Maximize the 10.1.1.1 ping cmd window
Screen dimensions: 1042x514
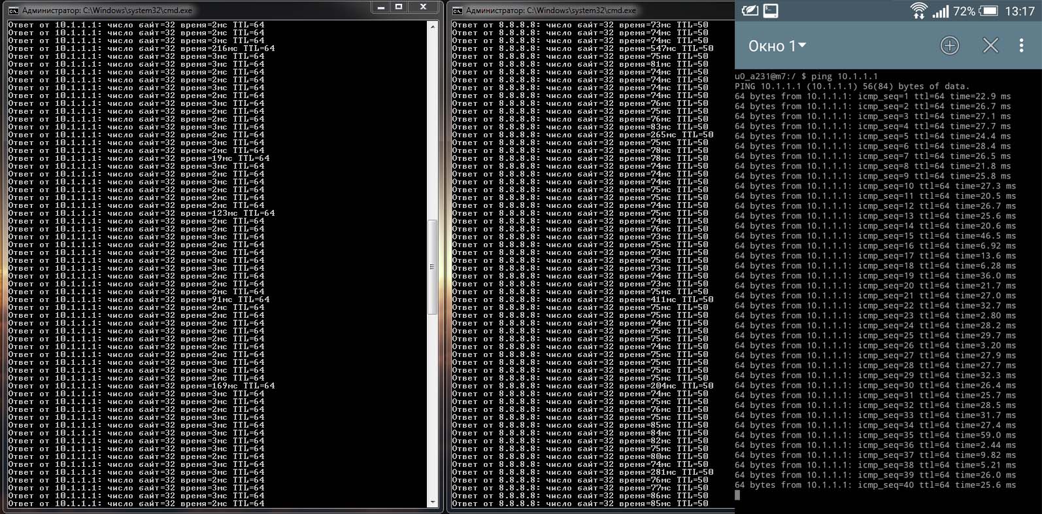point(399,7)
